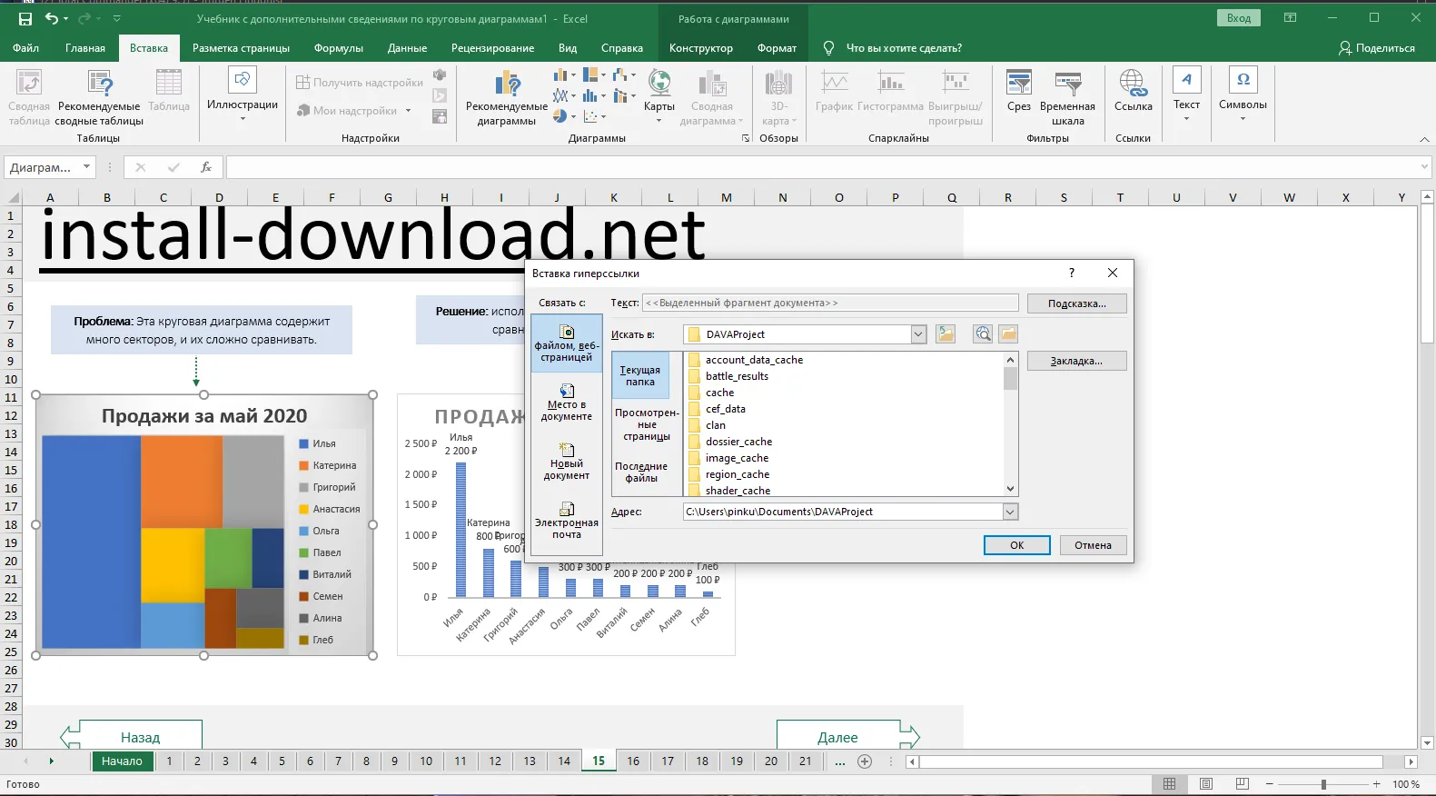Select the battle_results folder in the list

[x=737, y=376]
